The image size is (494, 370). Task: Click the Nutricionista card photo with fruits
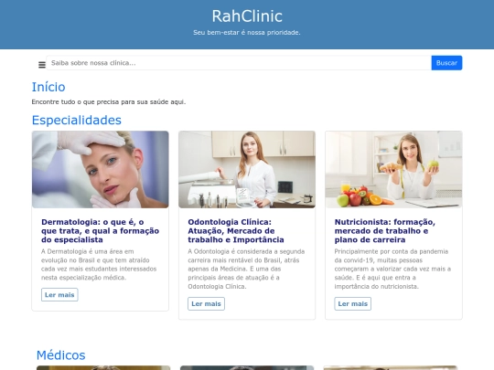[x=393, y=170]
